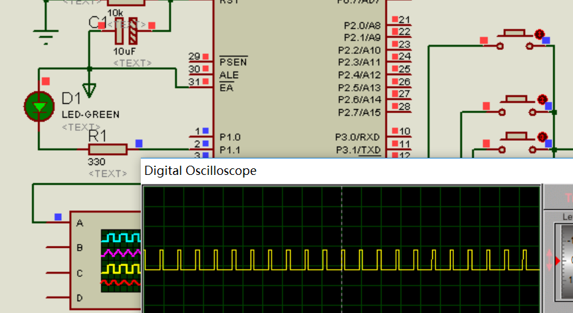
Task: Select the P2.0/A8 pin label
Action: [x=362, y=26]
